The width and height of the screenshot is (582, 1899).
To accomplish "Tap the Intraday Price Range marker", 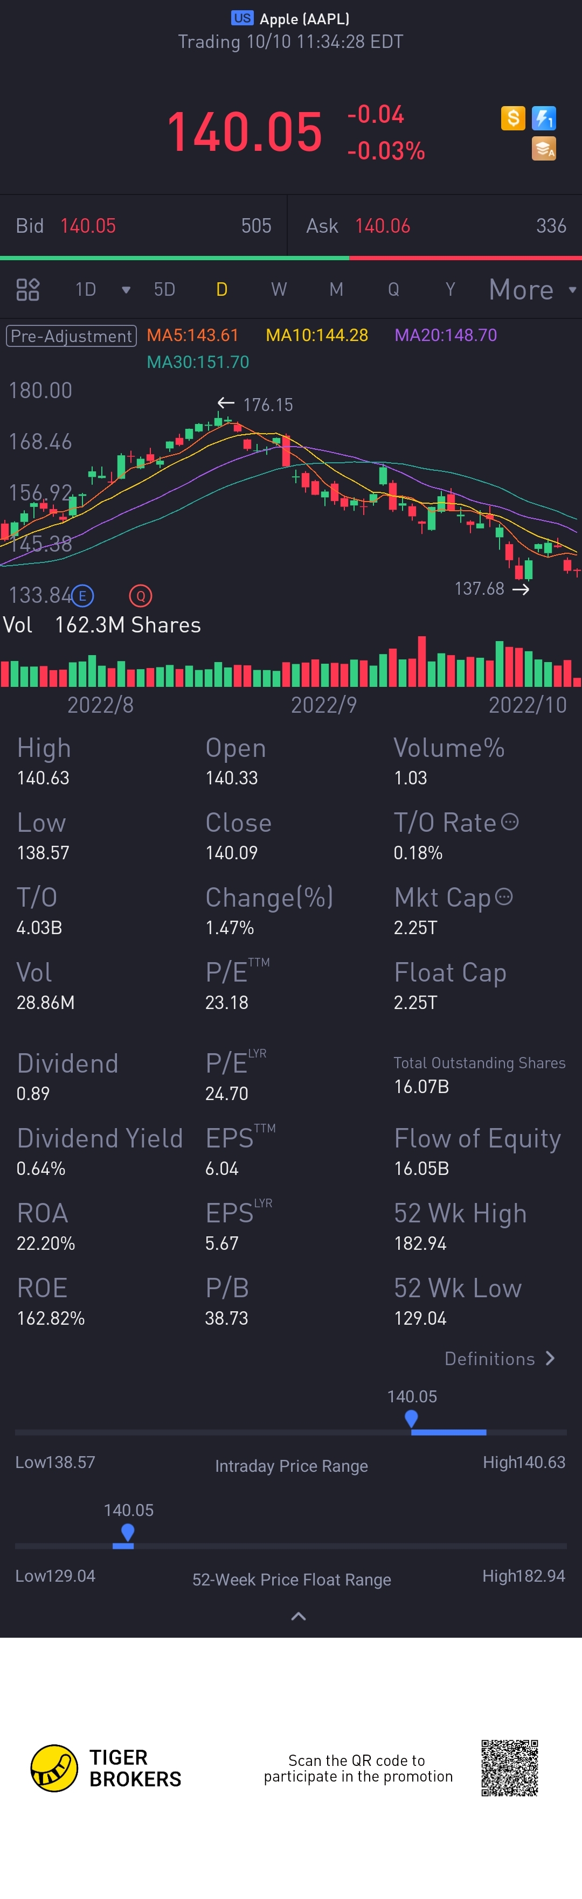I will 412,1417.
